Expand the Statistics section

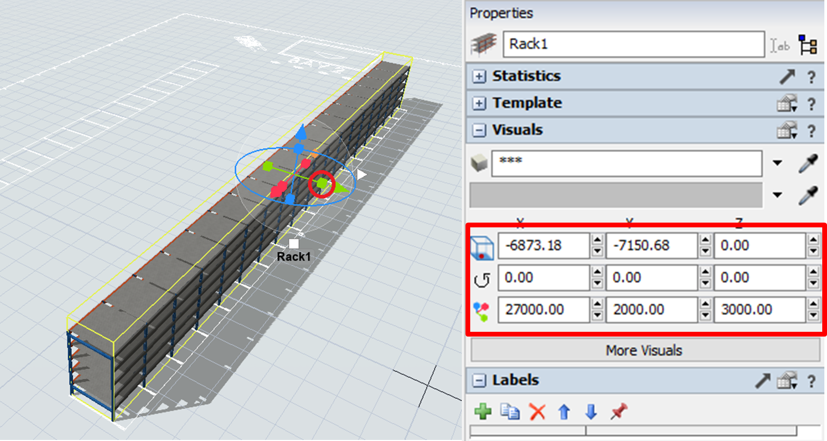coord(479,76)
